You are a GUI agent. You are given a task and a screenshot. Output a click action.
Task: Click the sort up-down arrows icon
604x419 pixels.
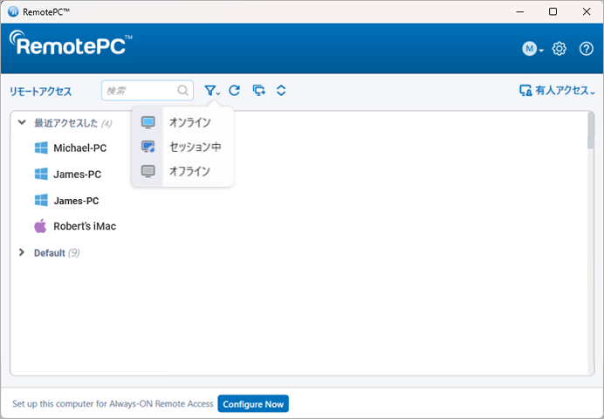[x=281, y=91]
